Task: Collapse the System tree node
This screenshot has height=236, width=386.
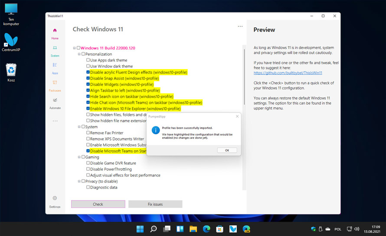Action: (x=79, y=127)
